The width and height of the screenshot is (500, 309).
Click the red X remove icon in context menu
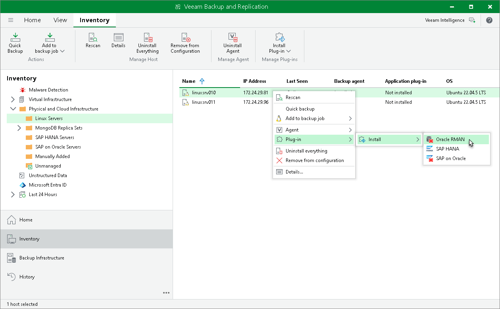pyautogui.click(x=279, y=160)
